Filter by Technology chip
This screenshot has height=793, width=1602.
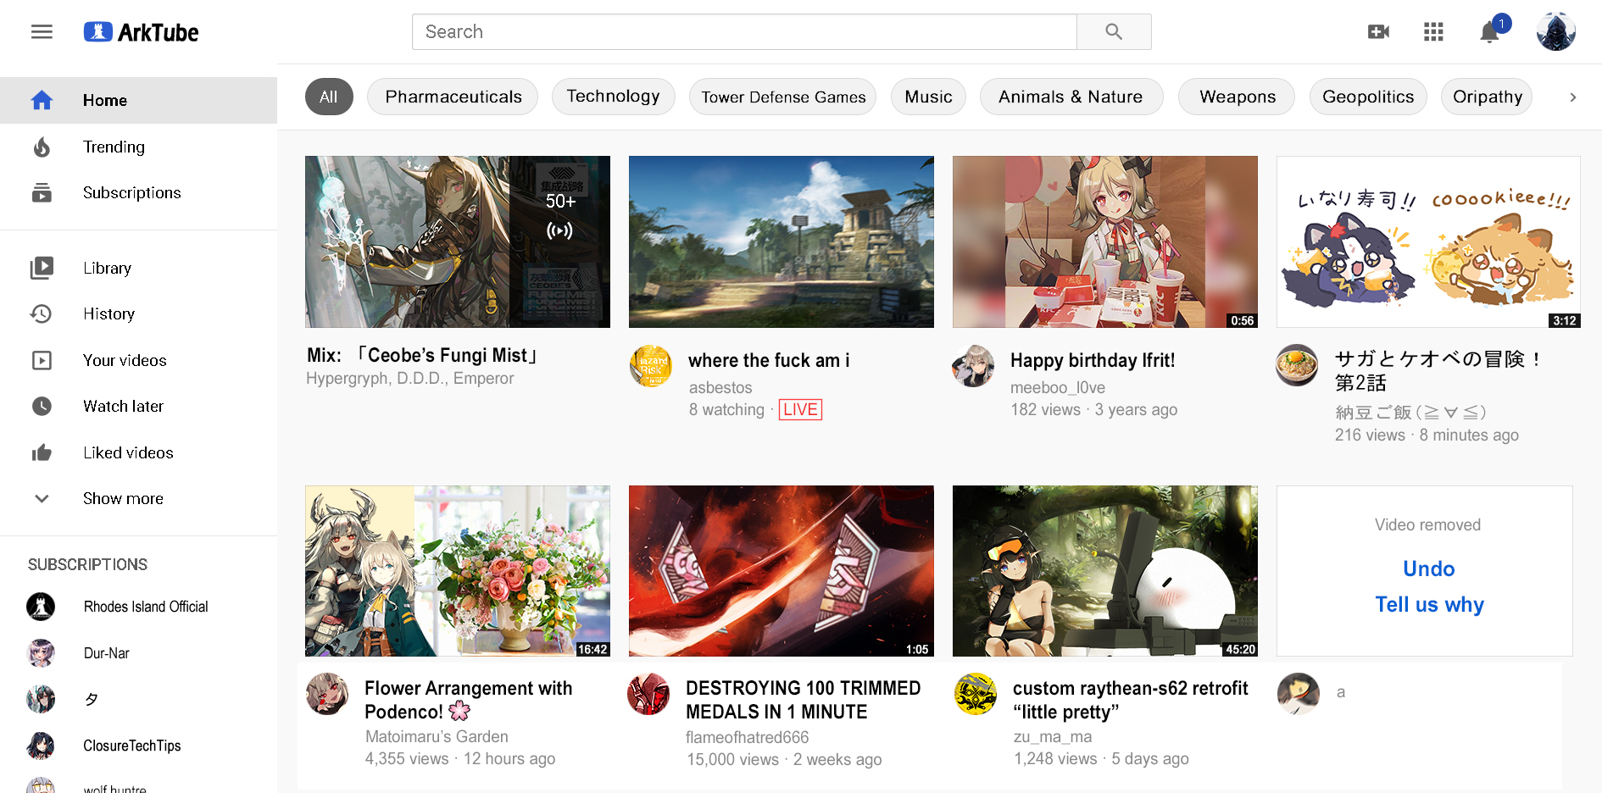[x=613, y=97]
